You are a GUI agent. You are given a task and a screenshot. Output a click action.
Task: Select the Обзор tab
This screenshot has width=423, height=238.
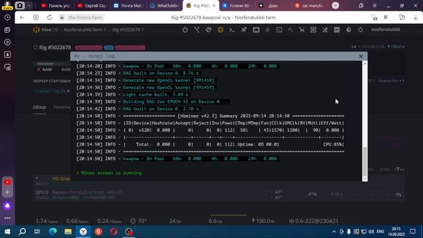click(40, 107)
